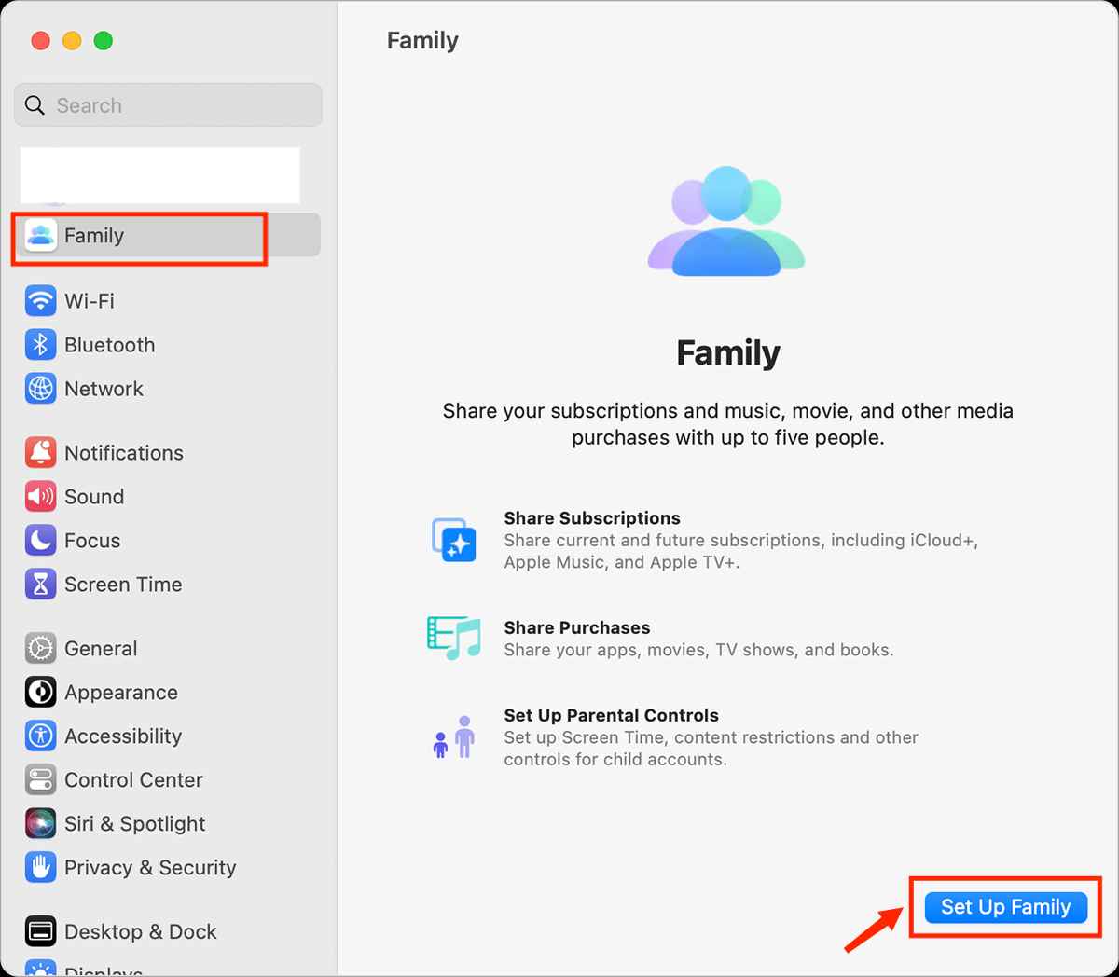The image size is (1119, 977).
Task: Click the Desktop & Dock icon
Action: pos(40,932)
